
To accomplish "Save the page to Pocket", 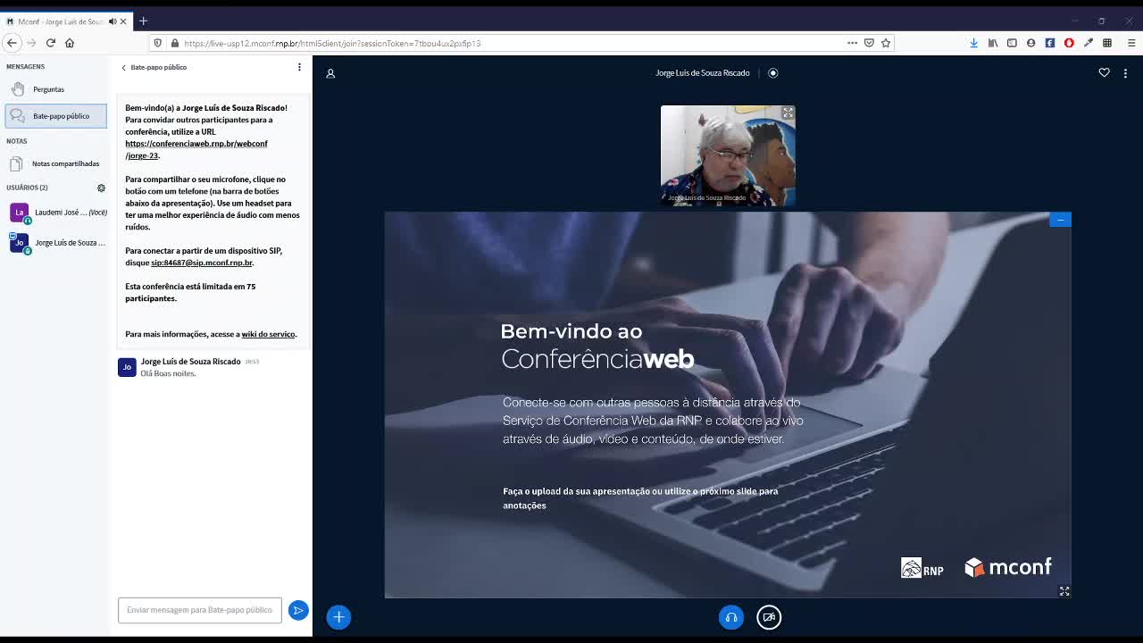I will (869, 43).
